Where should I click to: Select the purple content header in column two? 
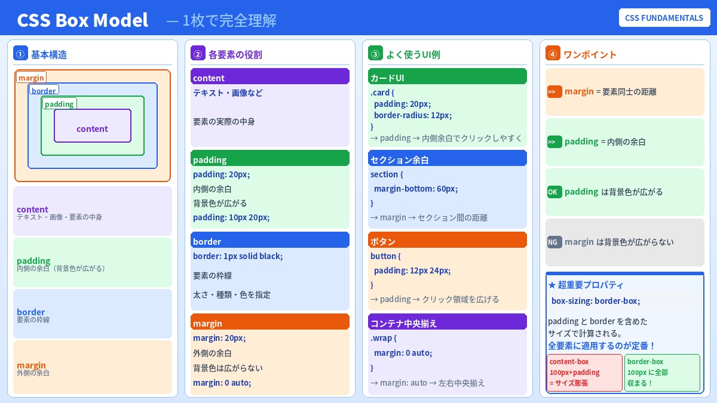pyautogui.click(x=270, y=78)
